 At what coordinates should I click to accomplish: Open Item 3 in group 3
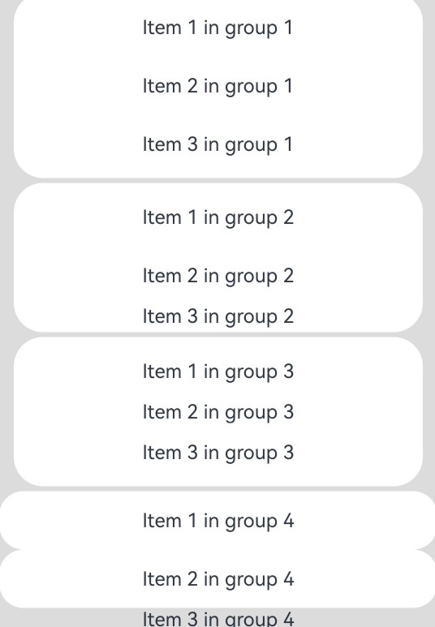point(218,453)
